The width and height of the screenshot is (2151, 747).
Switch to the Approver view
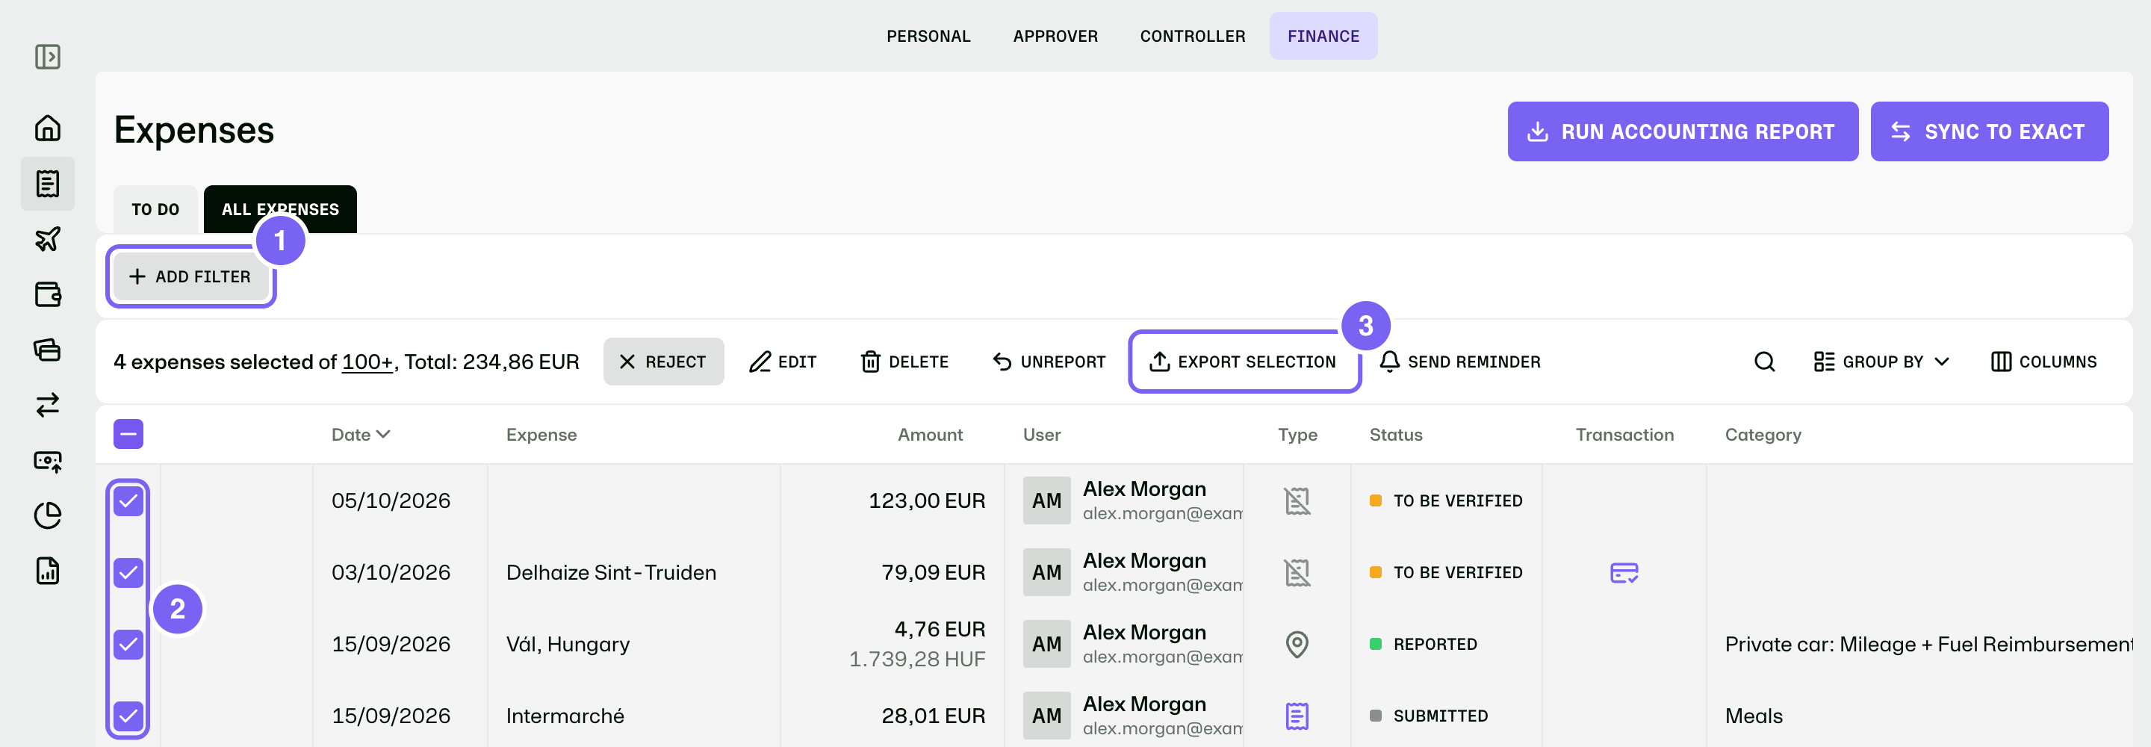1055,36
